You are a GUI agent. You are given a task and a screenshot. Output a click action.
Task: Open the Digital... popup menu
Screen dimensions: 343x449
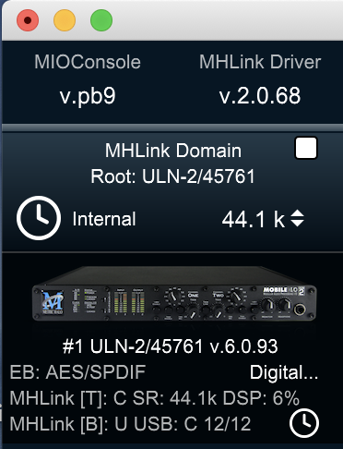284,372
